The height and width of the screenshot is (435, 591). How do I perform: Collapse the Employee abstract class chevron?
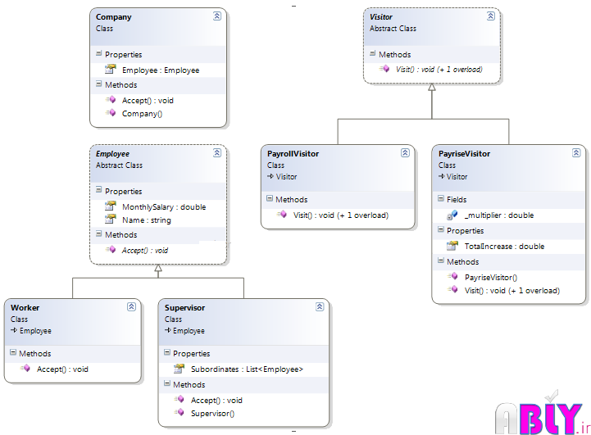[x=217, y=152]
